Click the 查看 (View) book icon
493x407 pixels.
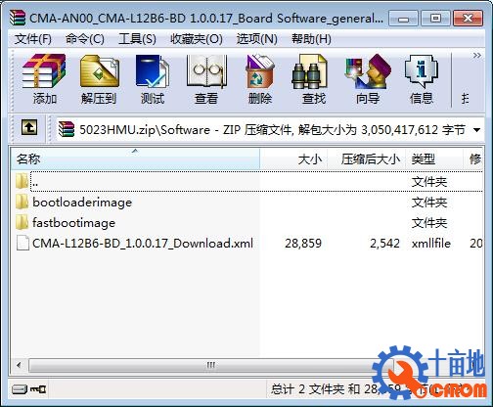(x=206, y=79)
